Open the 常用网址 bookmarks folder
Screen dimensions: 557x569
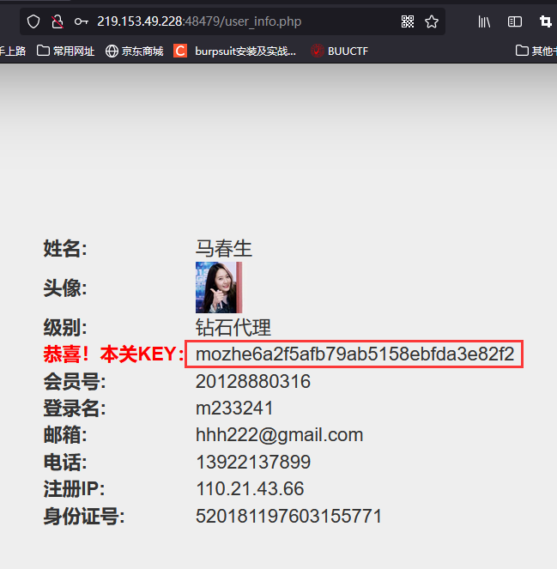click(x=66, y=51)
